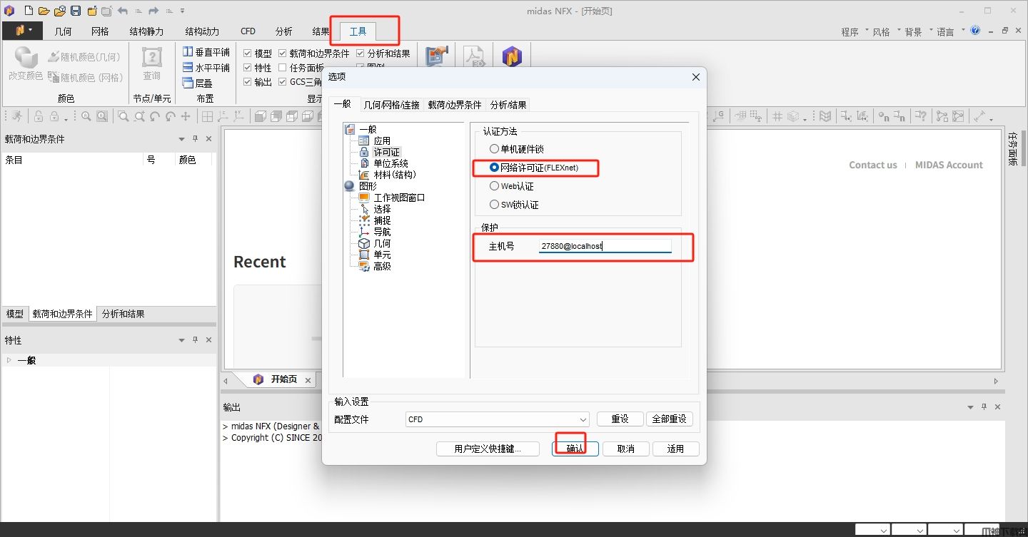
Task: Click the 主机号 host input field
Action: click(x=605, y=246)
